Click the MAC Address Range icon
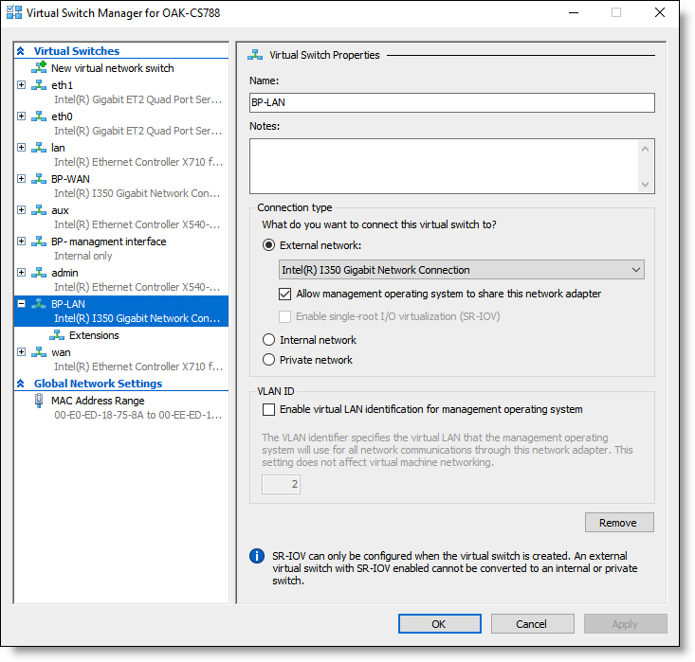The width and height of the screenshot is (695, 662). click(x=39, y=401)
